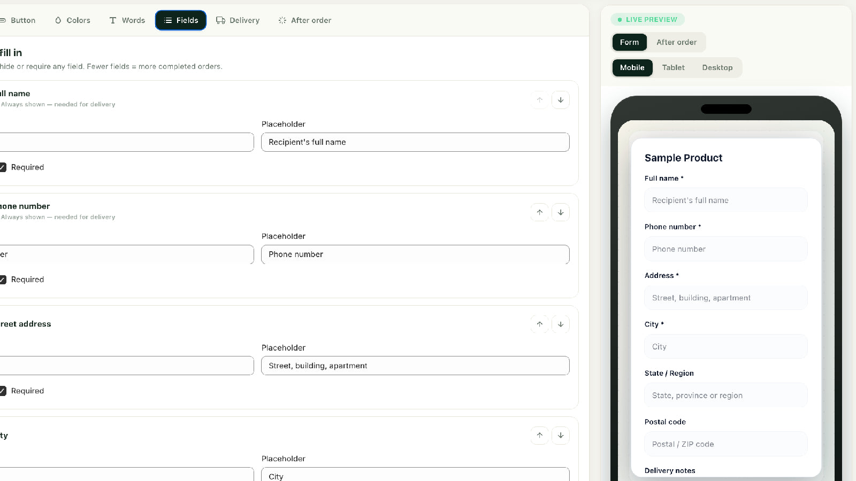The image size is (856, 481).
Task: Toggle Required checkbox for Street address
Action: [2, 391]
